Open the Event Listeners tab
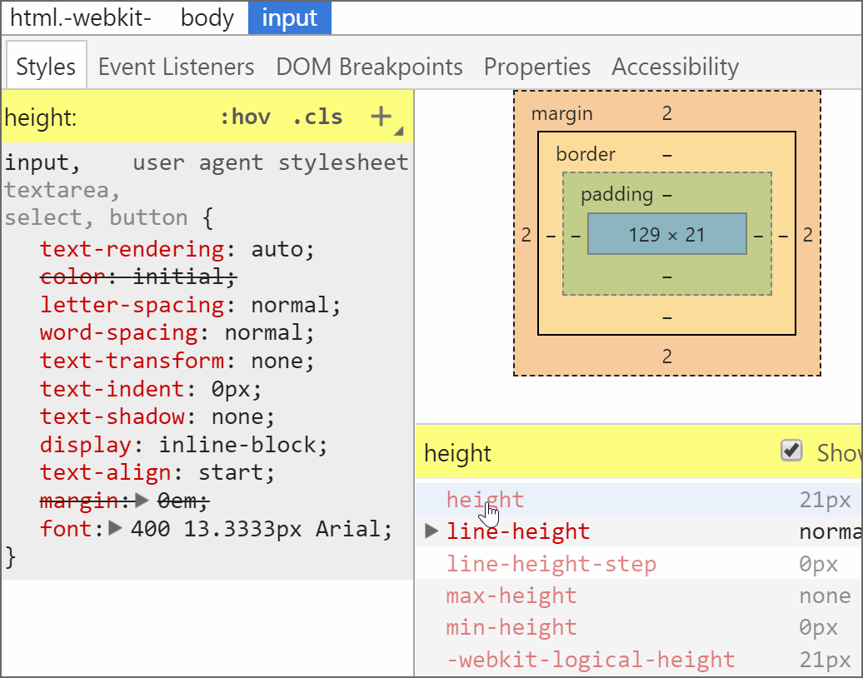This screenshot has width=863, height=678. coord(176,66)
